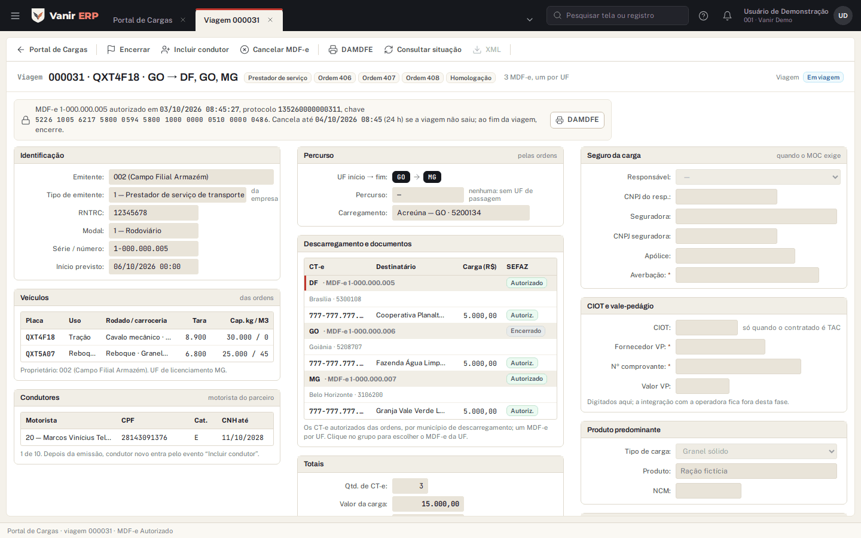Click the Granja Vale Verde CT-e row

(x=430, y=411)
